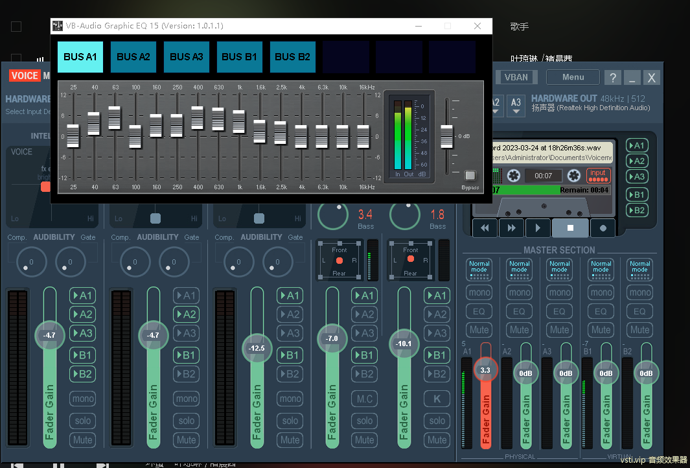This screenshot has height=468, width=690.
Task: Toggle M.C on the -7.0 virtual strip
Action: 364,399
